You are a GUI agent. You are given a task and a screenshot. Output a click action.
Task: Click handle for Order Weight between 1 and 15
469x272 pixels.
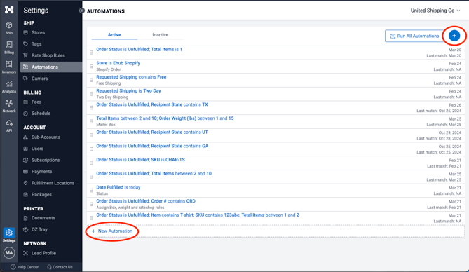click(91, 121)
